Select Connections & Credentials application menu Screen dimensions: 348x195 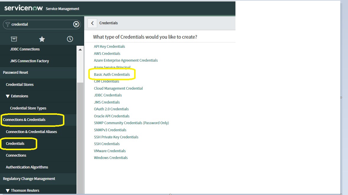[x=24, y=120]
